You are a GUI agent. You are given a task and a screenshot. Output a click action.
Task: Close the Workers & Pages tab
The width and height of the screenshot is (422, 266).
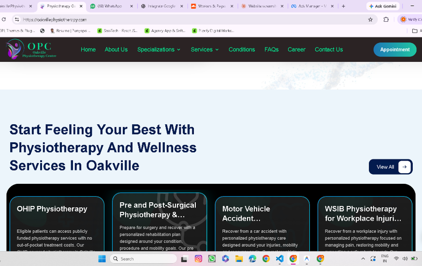(x=232, y=6)
